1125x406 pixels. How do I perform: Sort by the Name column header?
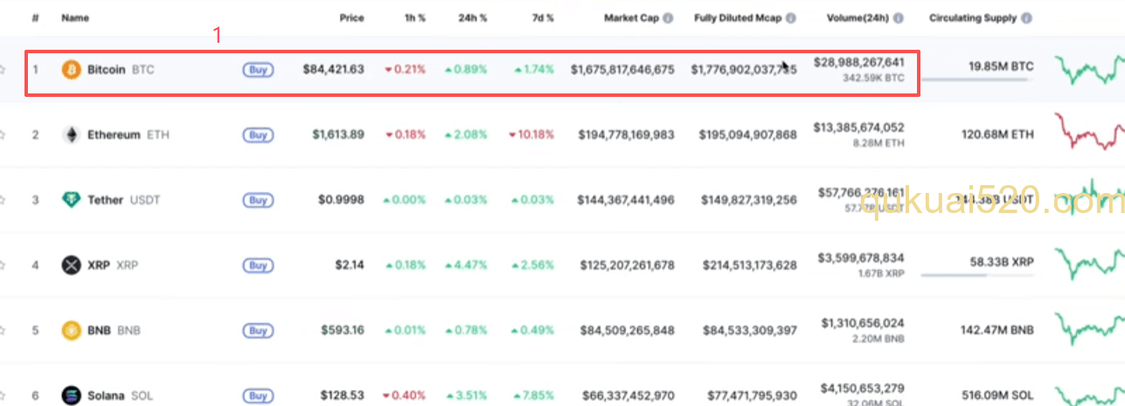[x=75, y=17]
